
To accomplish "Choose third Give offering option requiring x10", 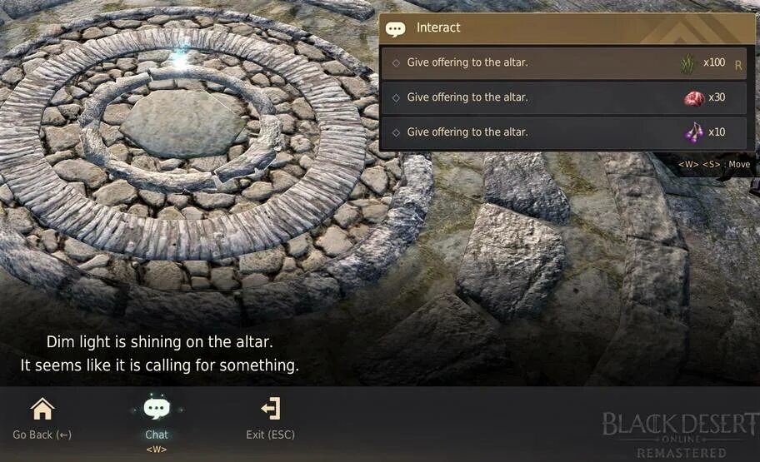I will tap(564, 132).
